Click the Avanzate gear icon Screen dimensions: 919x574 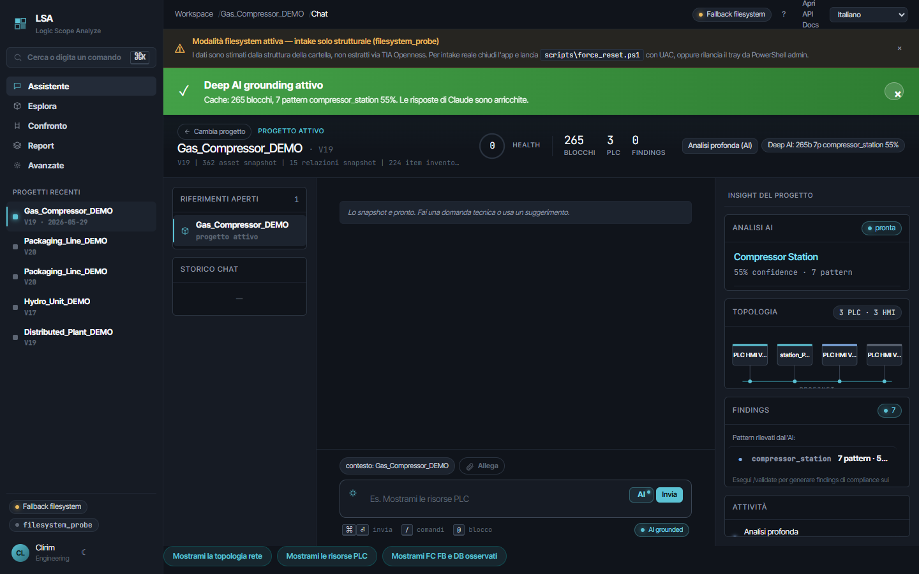17,165
